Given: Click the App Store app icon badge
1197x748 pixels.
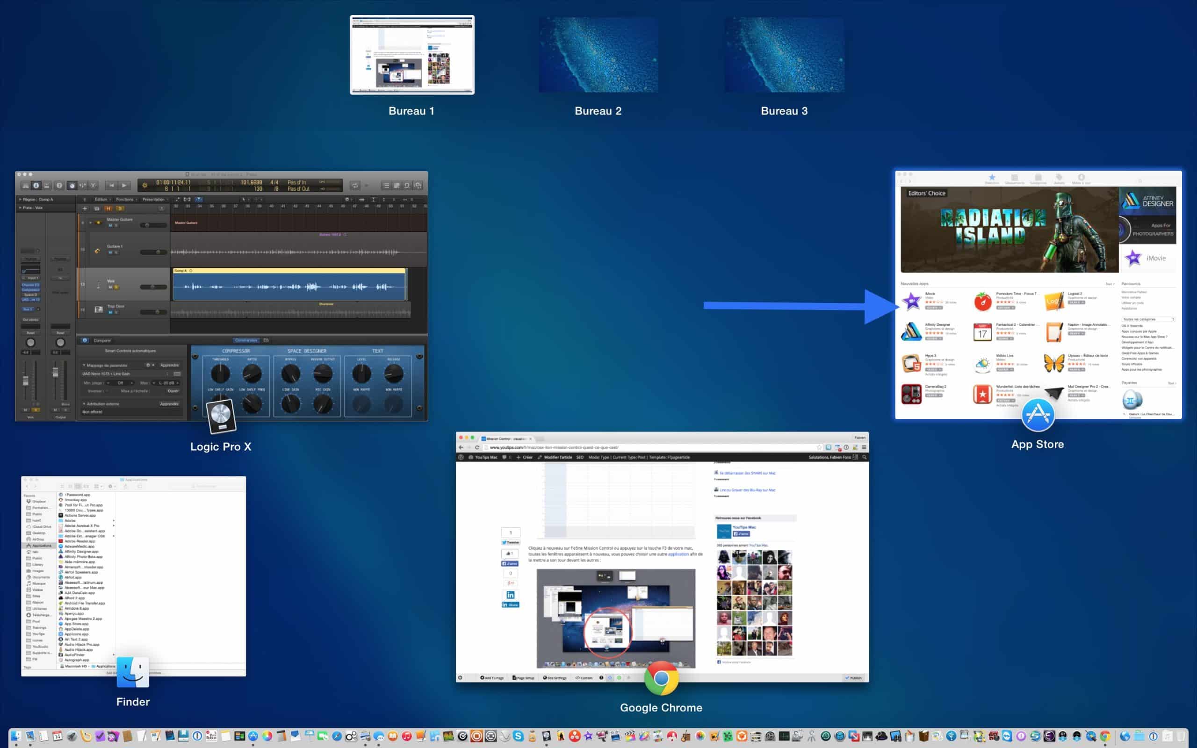Looking at the screenshot, I should coord(1038,415).
